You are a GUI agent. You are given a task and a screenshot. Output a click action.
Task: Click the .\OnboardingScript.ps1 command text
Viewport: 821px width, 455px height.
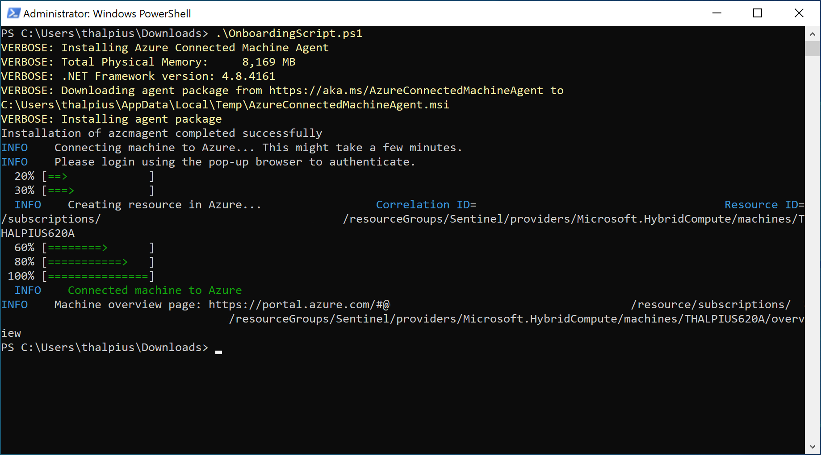(289, 33)
